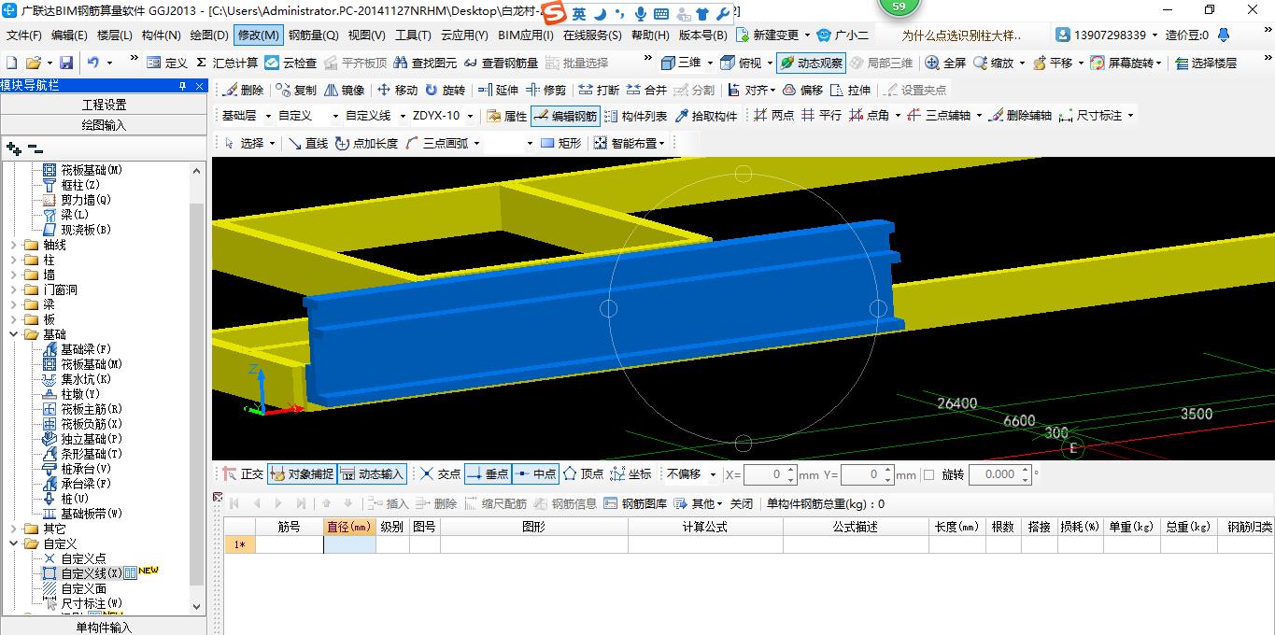Select 旋转 rotate tool

click(x=445, y=91)
